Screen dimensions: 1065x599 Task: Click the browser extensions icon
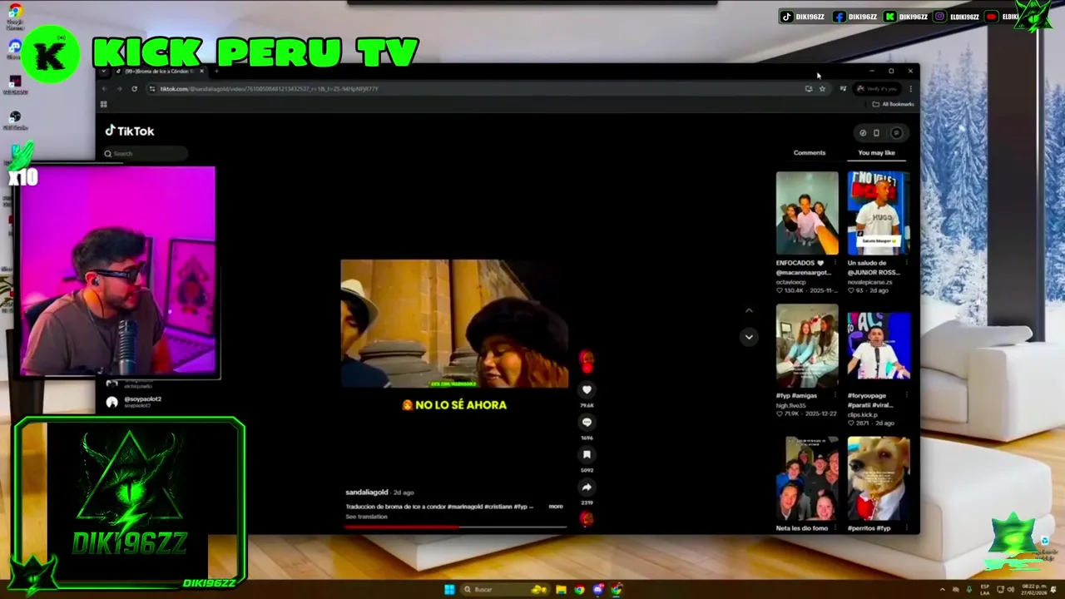point(843,89)
